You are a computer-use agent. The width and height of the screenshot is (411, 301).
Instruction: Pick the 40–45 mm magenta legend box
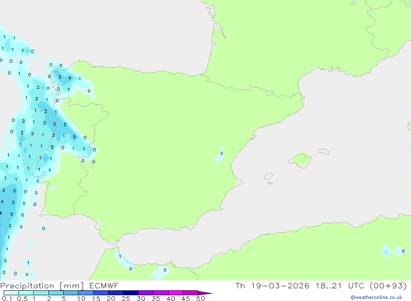tap(175, 293)
